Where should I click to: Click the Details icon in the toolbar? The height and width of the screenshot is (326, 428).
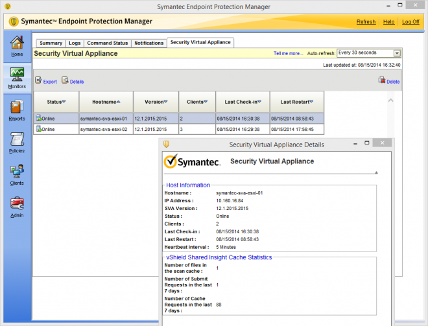pyautogui.click(x=65, y=80)
